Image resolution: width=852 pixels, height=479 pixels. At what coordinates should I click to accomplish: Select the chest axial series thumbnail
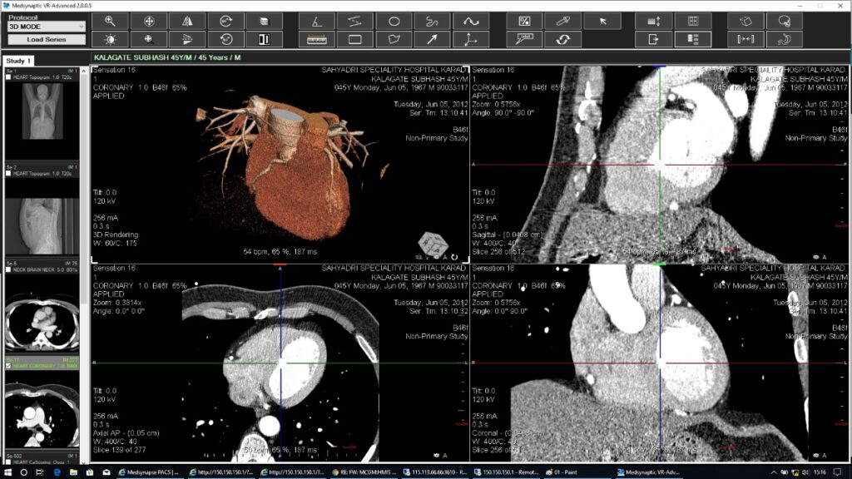pos(42,317)
